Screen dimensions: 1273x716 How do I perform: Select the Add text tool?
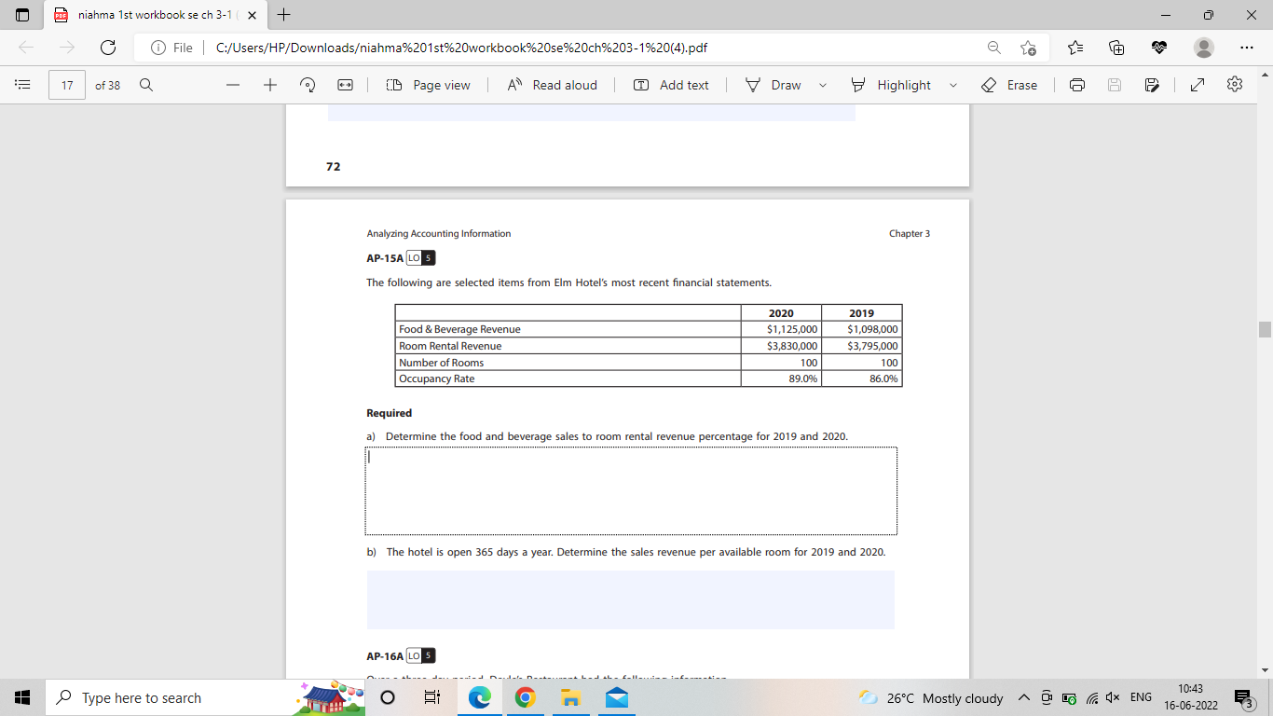(670, 85)
